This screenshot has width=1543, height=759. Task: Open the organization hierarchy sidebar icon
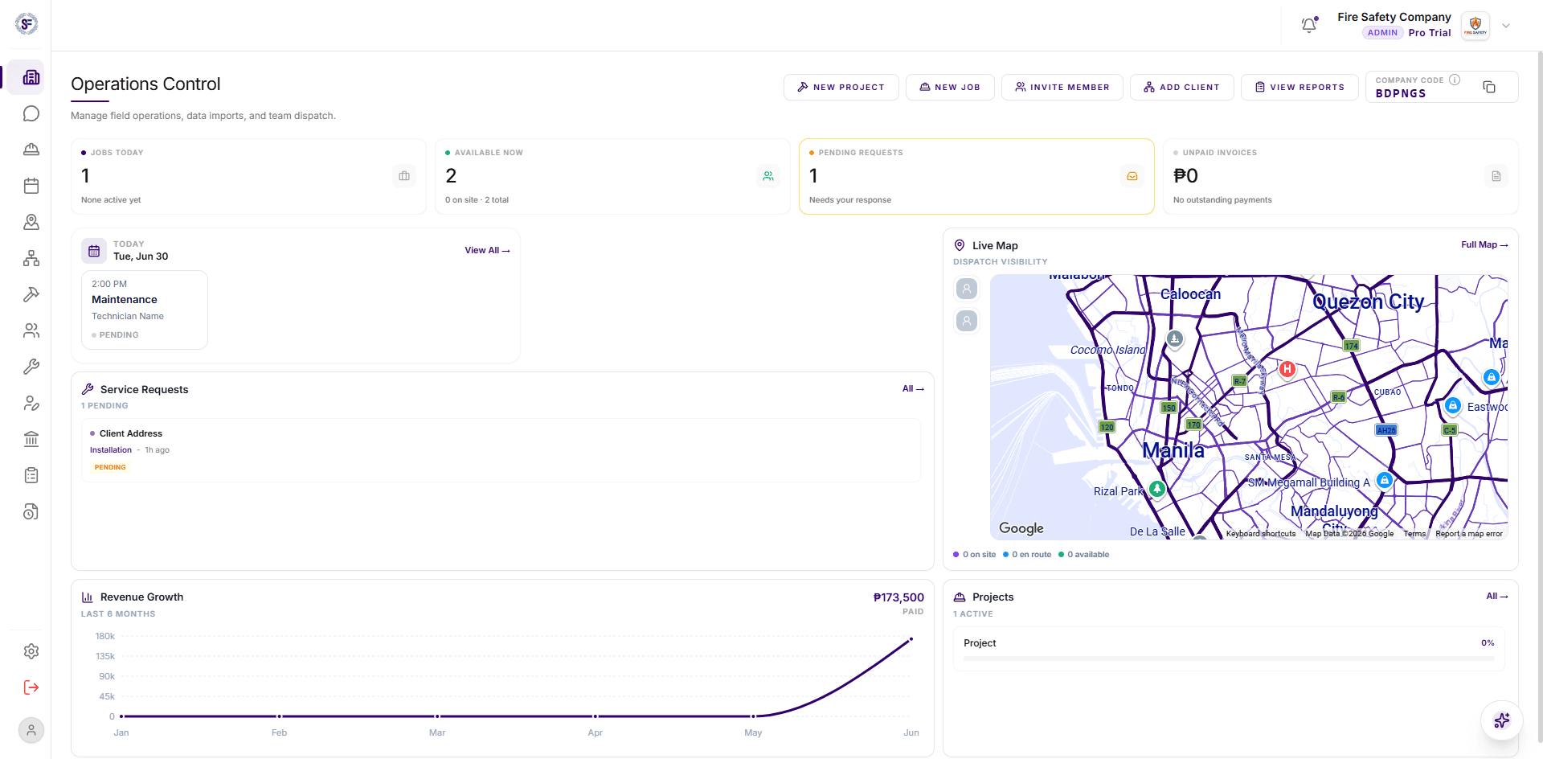pyautogui.click(x=31, y=258)
